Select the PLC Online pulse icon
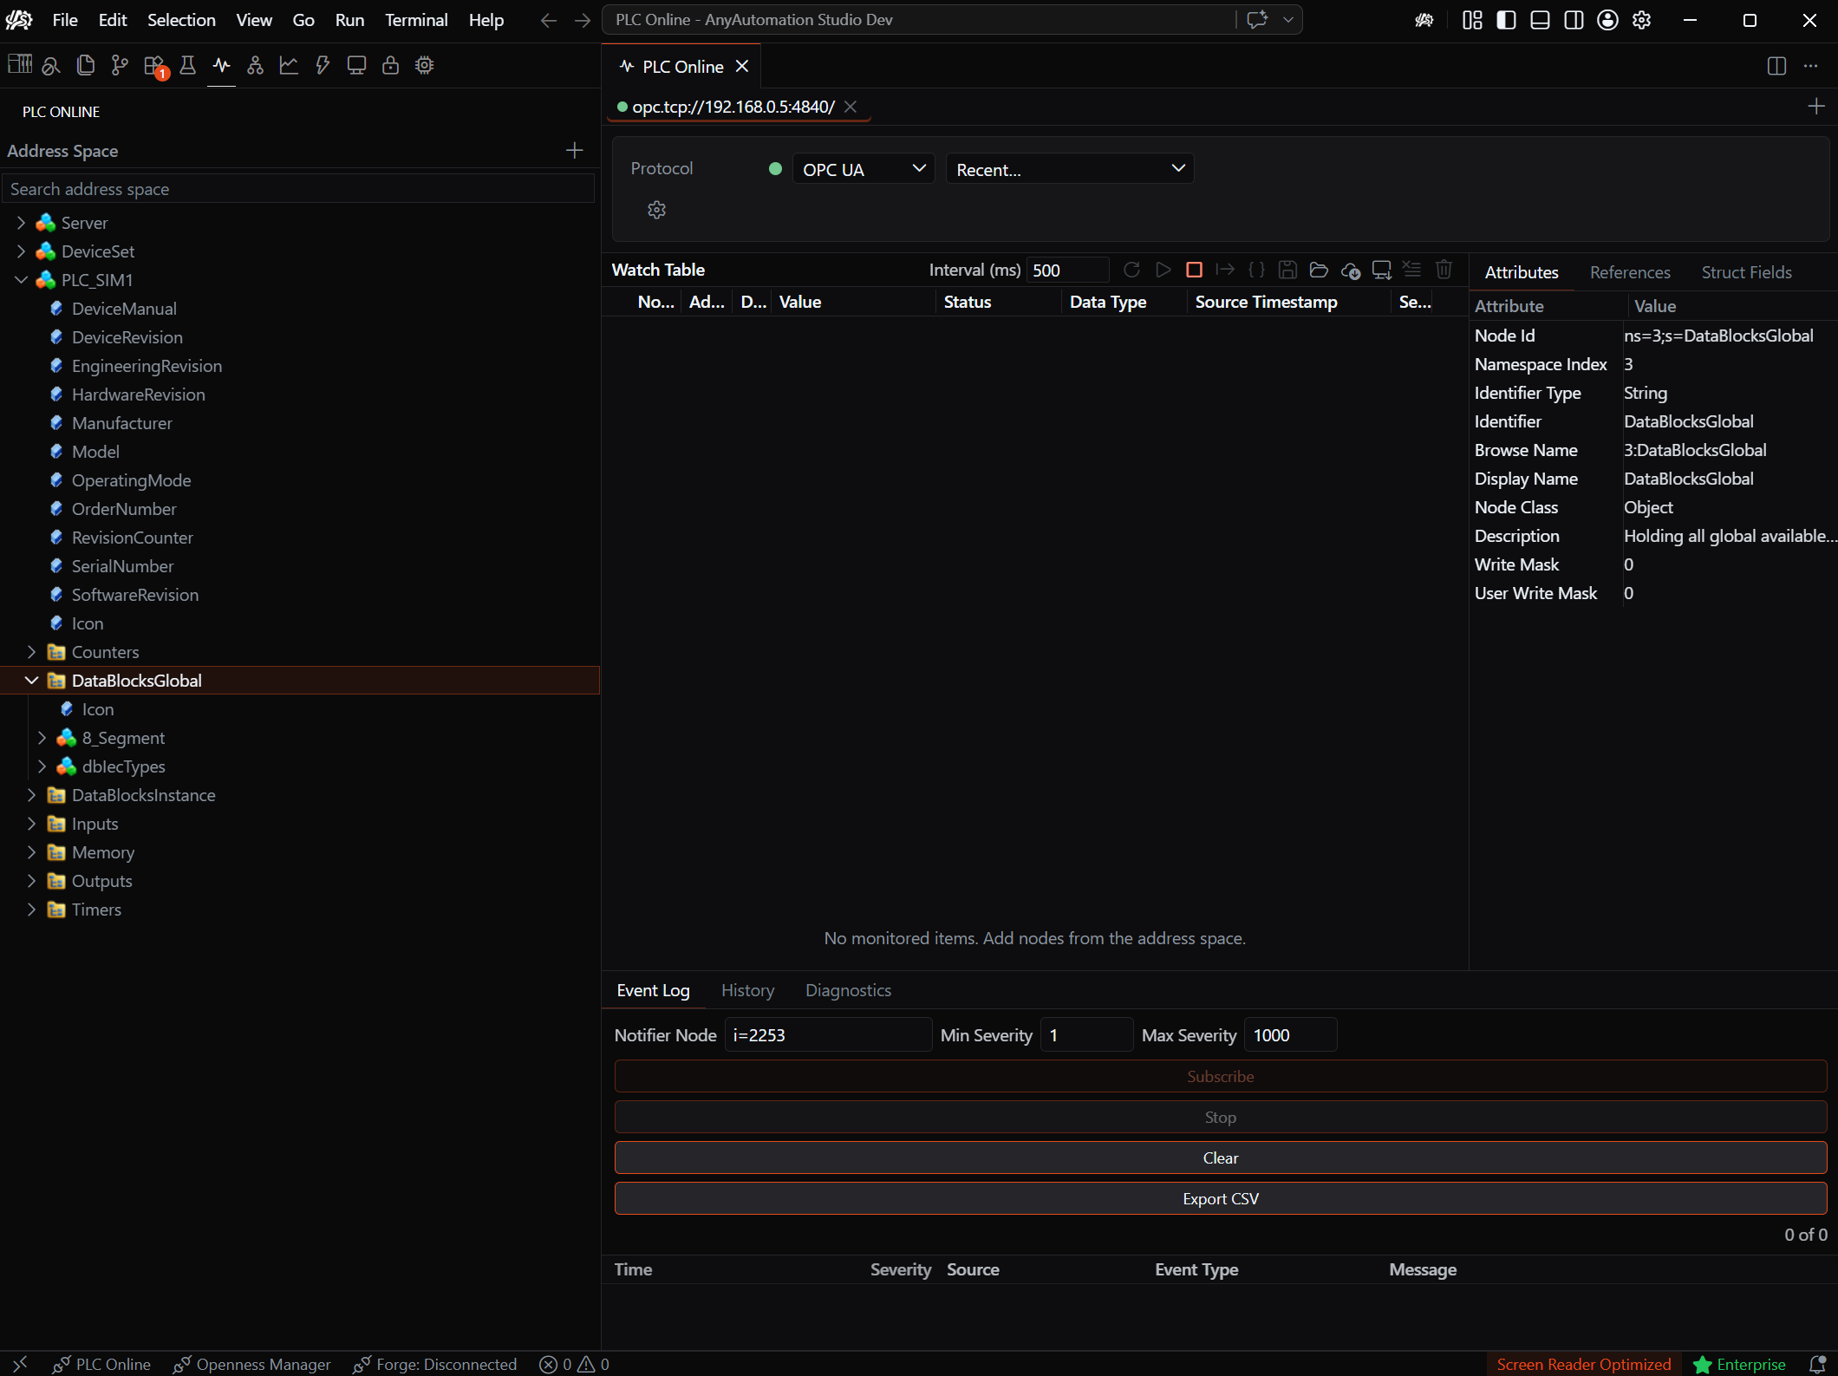This screenshot has height=1376, width=1838. pos(221,65)
